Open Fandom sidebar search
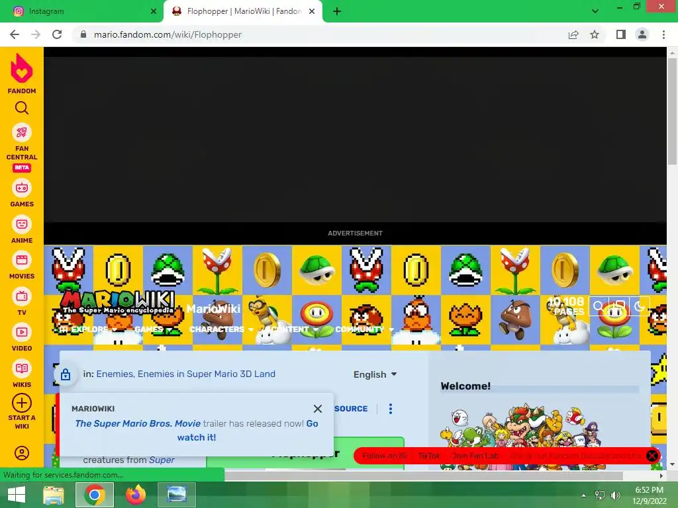Screen dimensions: 678x508 click(22, 108)
